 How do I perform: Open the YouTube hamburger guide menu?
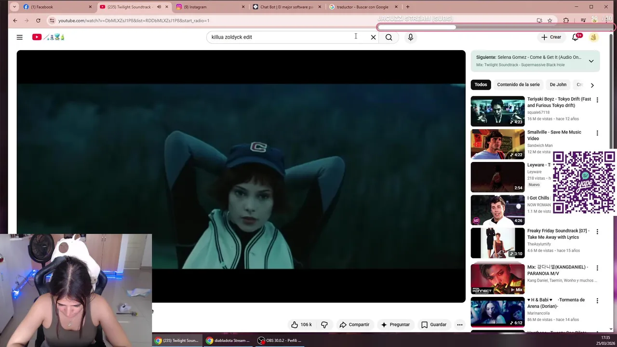click(x=19, y=37)
